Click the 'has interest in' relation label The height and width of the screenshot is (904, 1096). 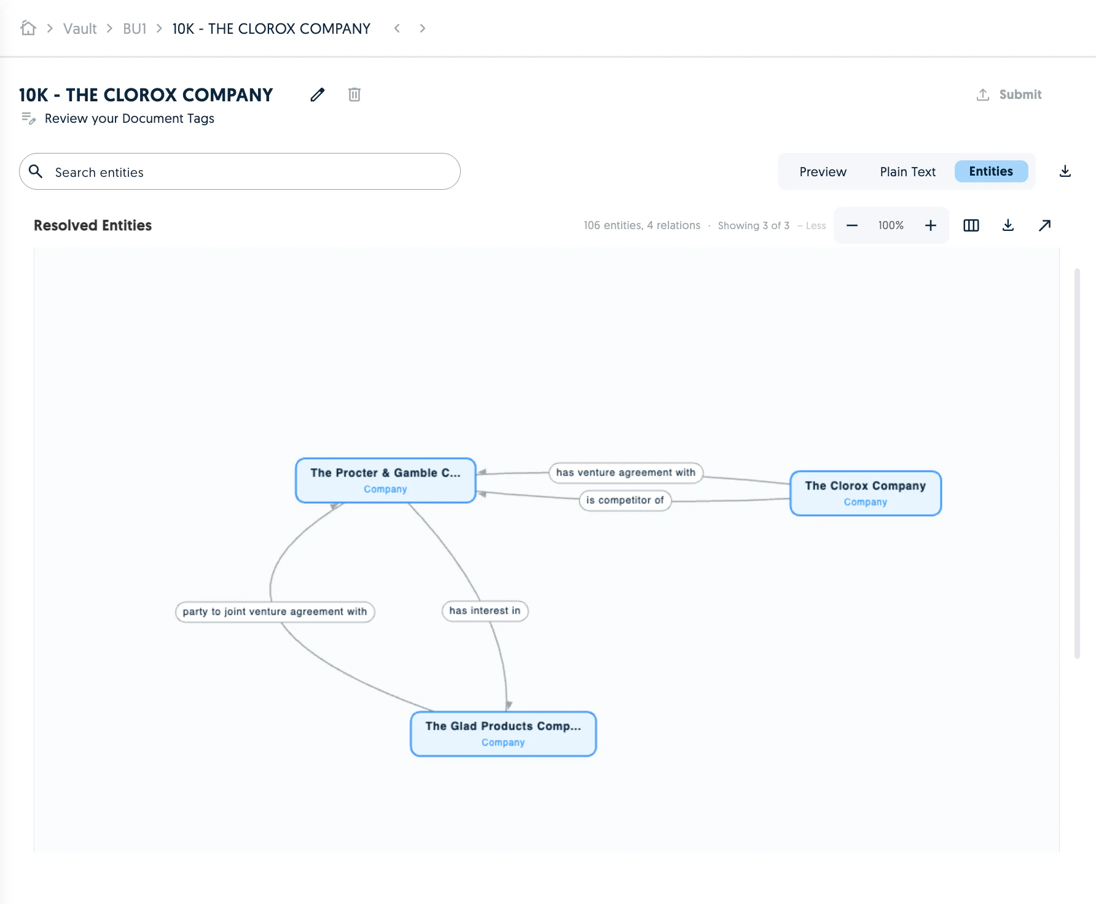pos(485,610)
